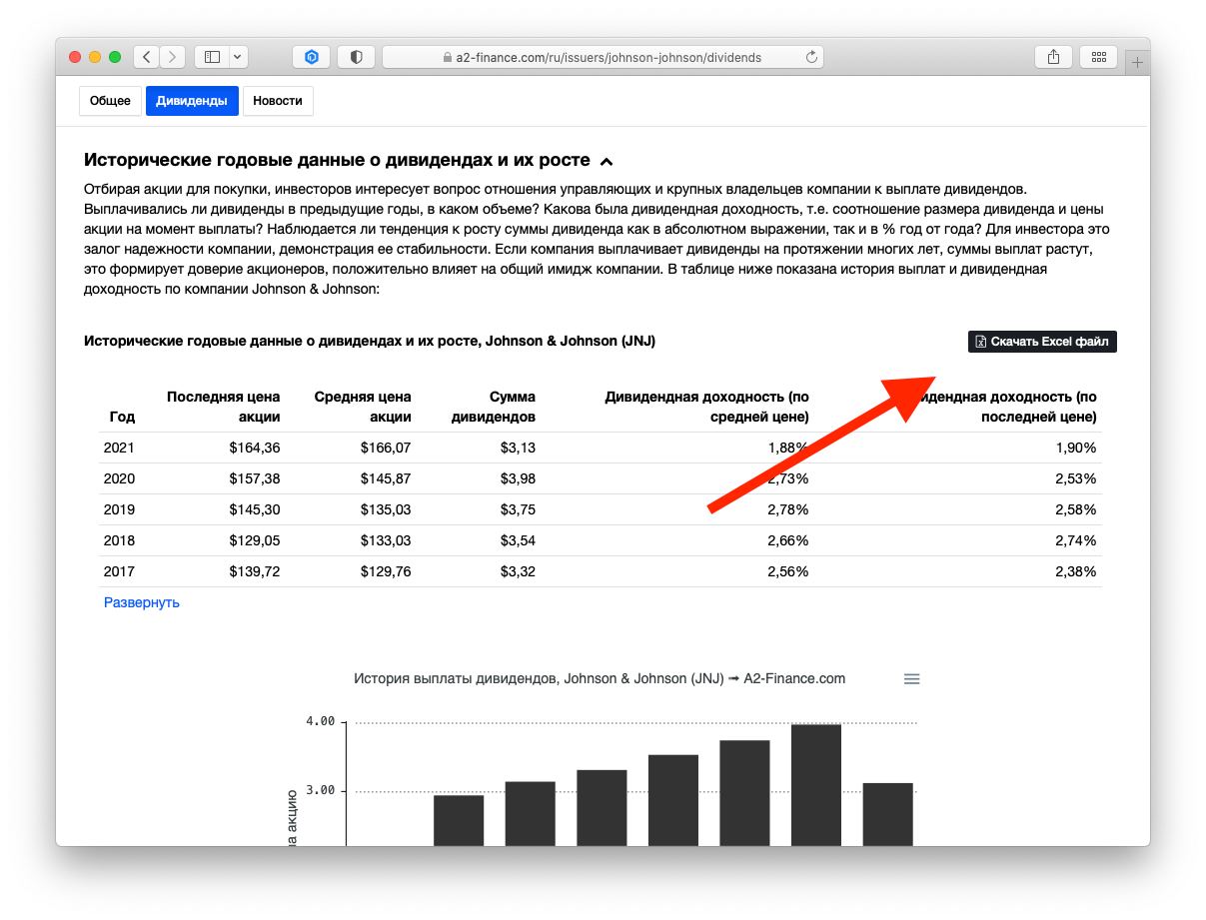Select the Дивиденды tab
Viewport: 1206px width, 920px height.
(192, 101)
